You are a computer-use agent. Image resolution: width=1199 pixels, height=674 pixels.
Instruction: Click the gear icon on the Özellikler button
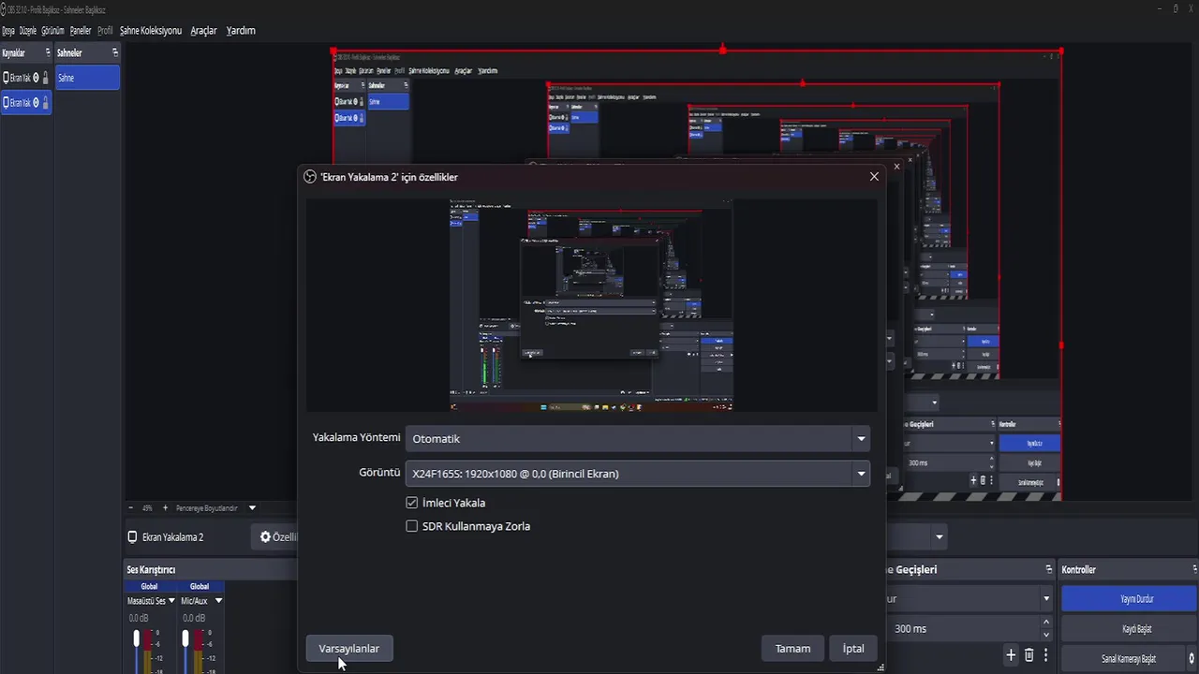point(265,537)
